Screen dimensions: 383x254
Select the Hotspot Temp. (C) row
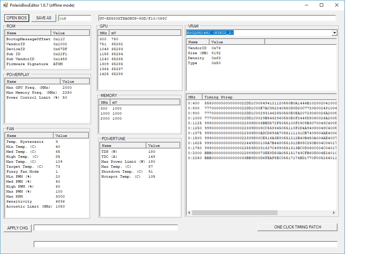(140, 176)
